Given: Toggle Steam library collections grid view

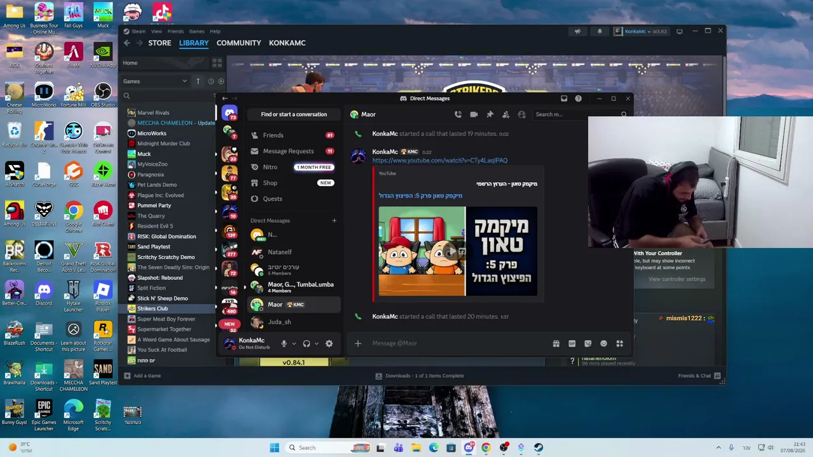Looking at the screenshot, I should (x=217, y=63).
